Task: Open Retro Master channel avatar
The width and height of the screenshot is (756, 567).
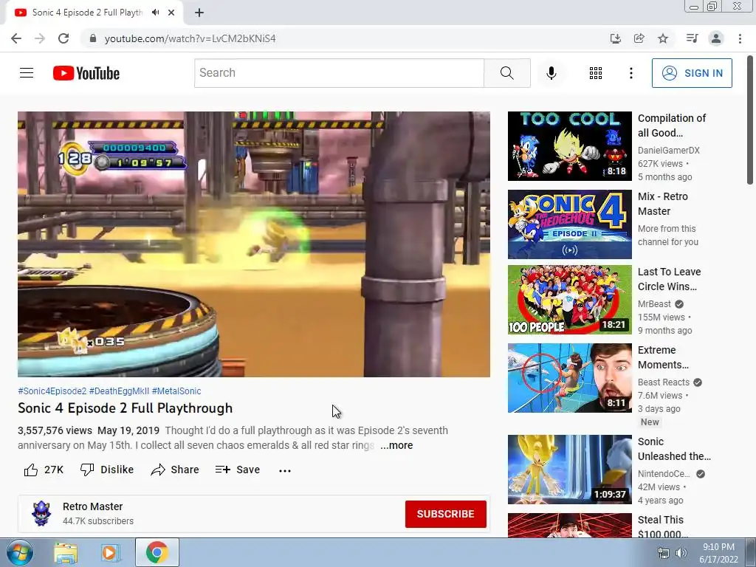Action: click(x=41, y=514)
